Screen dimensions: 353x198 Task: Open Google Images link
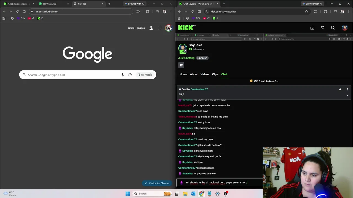click(x=141, y=28)
